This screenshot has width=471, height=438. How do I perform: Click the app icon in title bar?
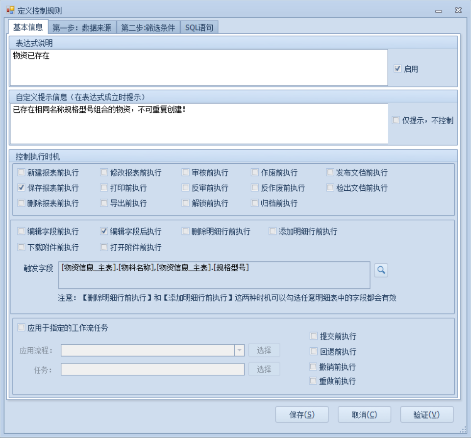coord(10,10)
